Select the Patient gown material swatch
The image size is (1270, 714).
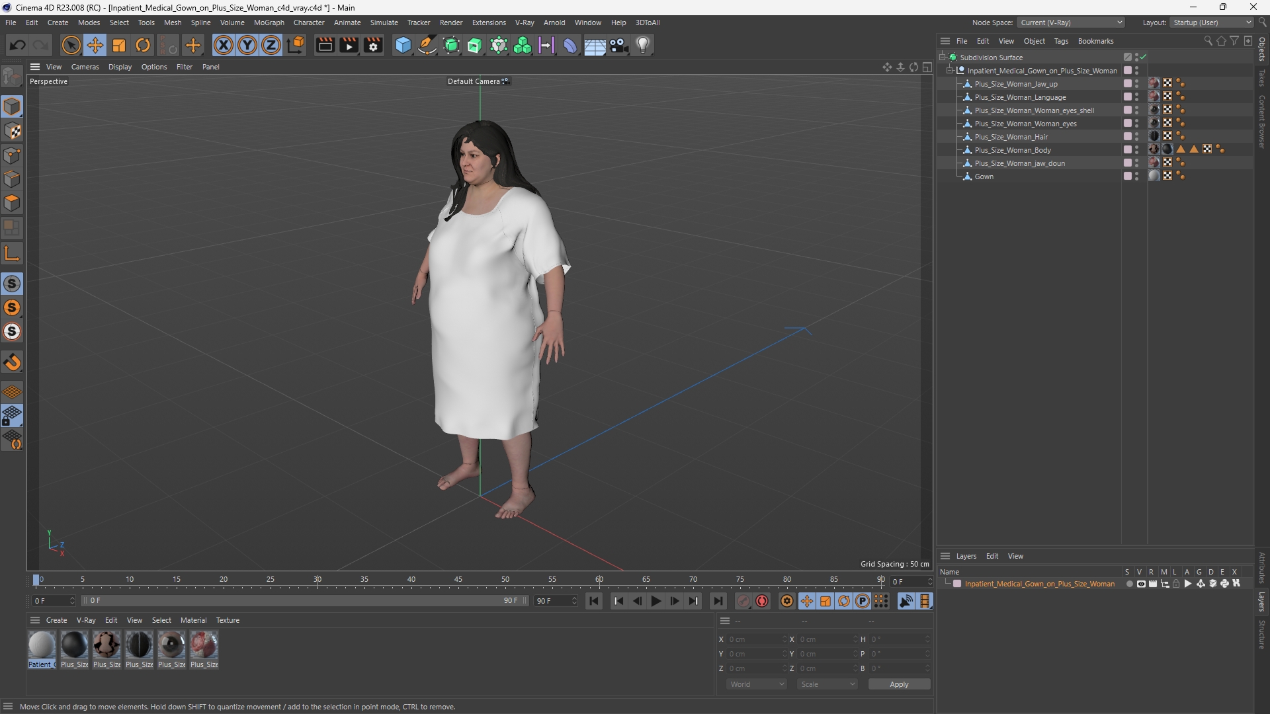(x=42, y=645)
